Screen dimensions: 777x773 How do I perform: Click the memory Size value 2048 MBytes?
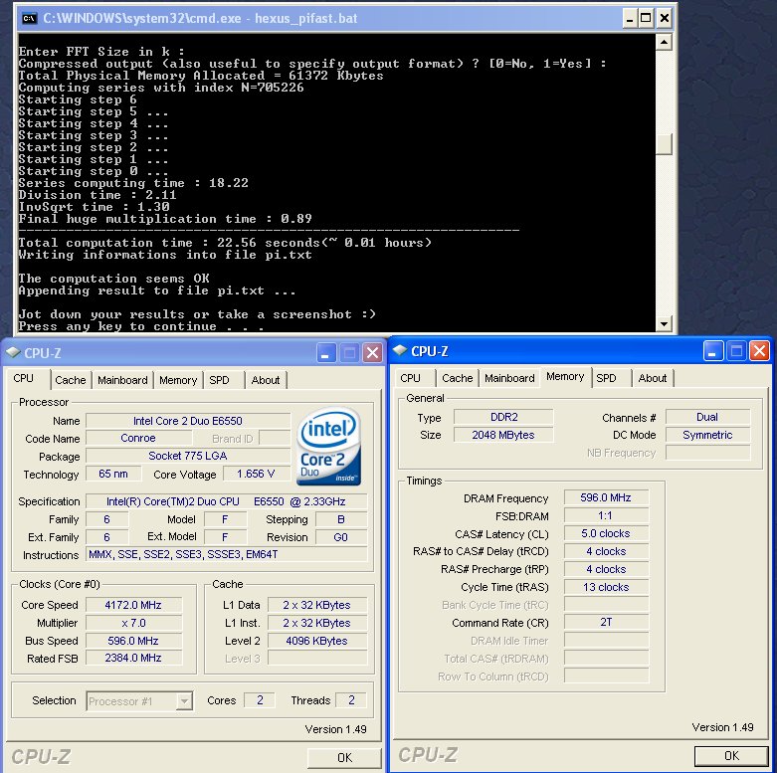503,435
